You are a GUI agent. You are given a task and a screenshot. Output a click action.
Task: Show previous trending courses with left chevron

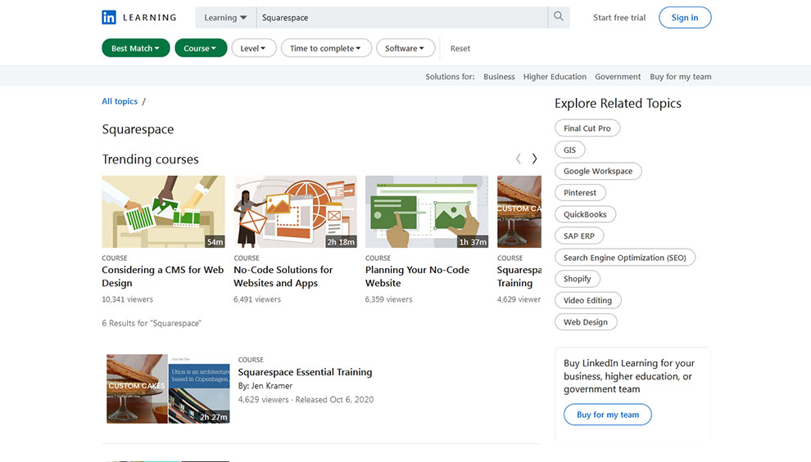pyautogui.click(x=519, y=159)
